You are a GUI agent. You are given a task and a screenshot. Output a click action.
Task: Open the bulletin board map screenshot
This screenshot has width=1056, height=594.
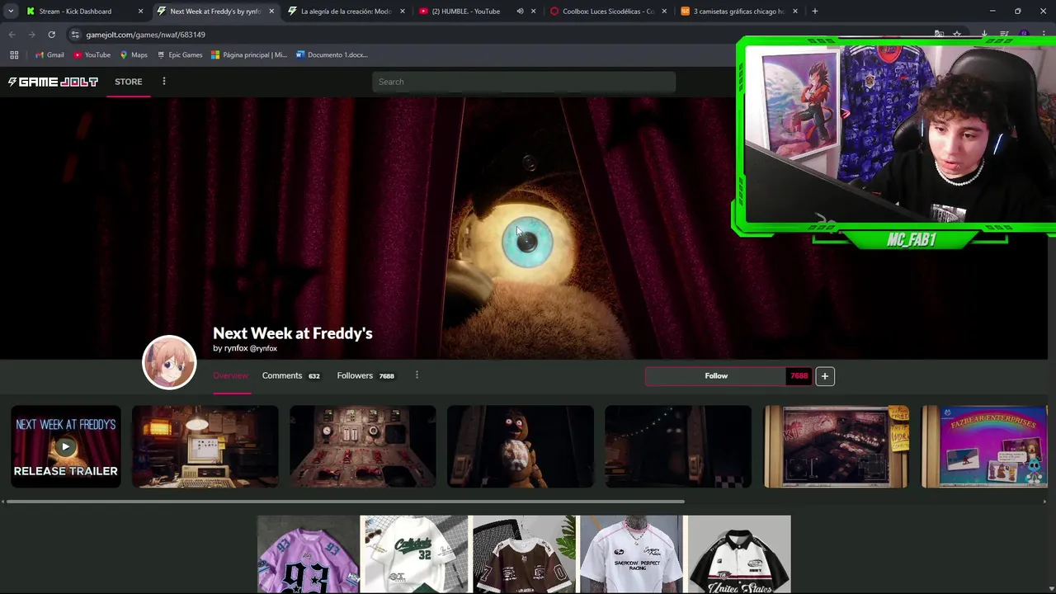coord(836,446)
